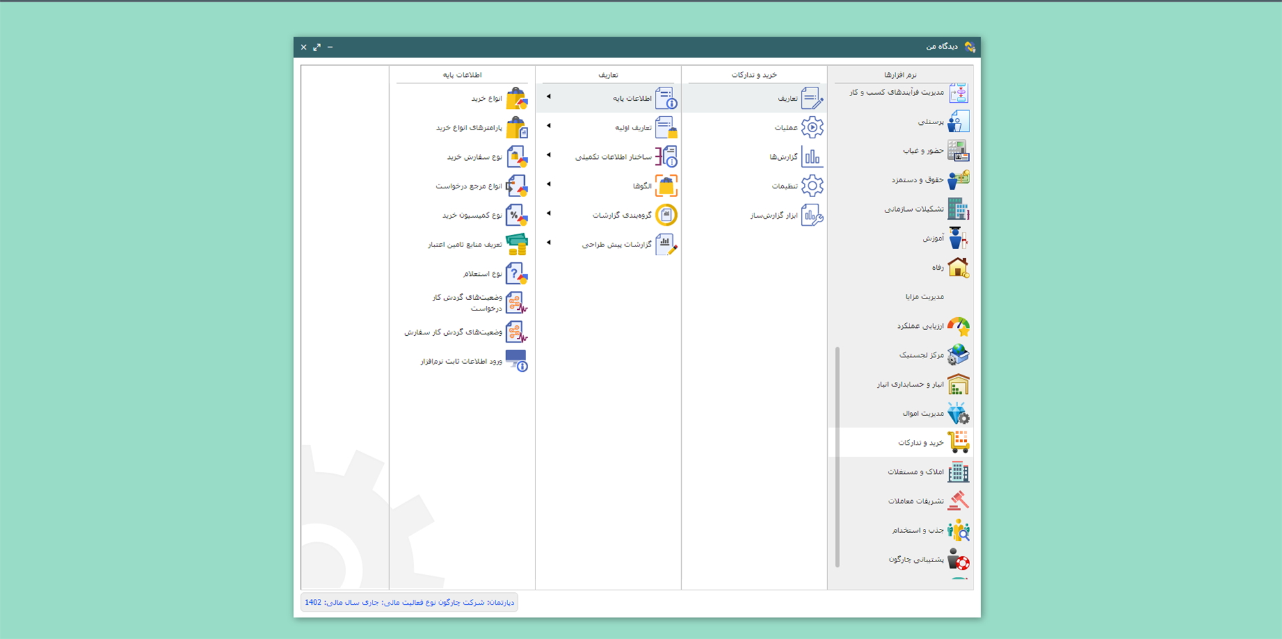The width and height of the screenshot is (1282, 639).
Task: Click the نوع کمیسیون خرید percent icon
Action: click(x=516, y=215)
